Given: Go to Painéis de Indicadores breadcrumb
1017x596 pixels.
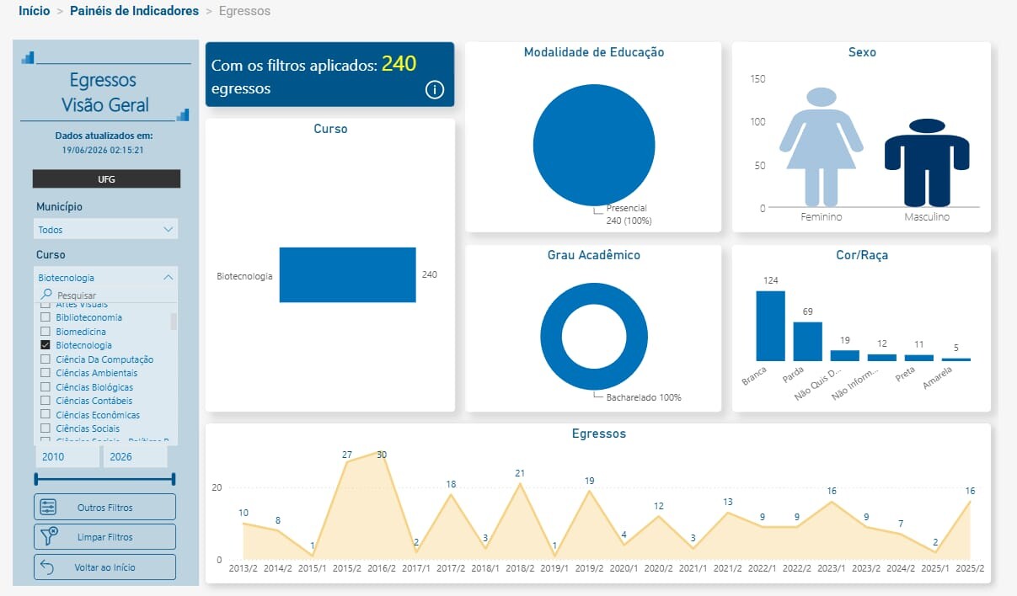Looking at the screenshot, I should point(135,11).
